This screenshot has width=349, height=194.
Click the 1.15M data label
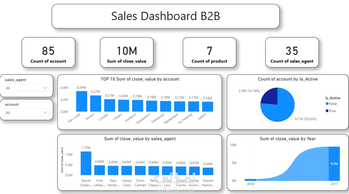pos(86,147)
